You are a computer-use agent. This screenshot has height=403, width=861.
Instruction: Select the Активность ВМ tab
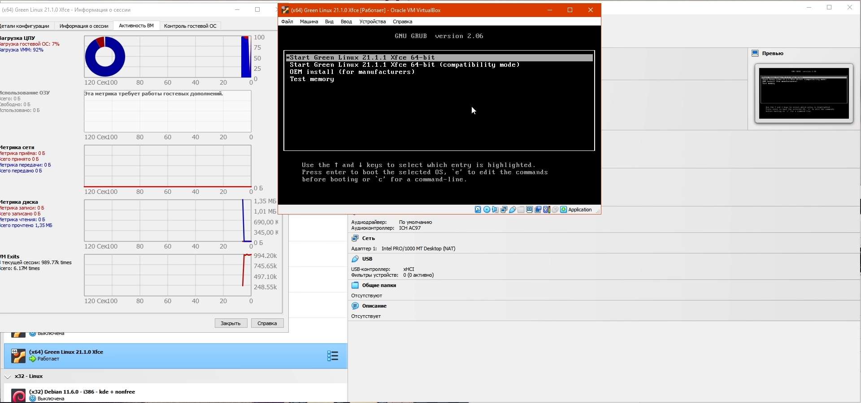click(136, 26)
